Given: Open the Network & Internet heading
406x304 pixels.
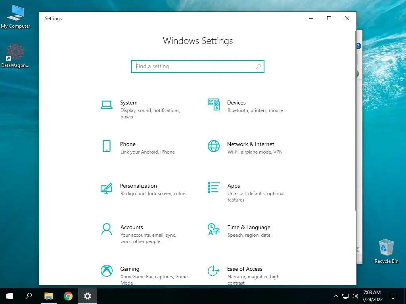Looking at the screenshot, I should (x=251, y=144).
